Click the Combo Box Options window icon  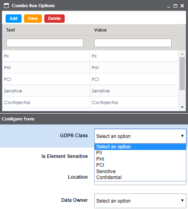tap(6, 6)
